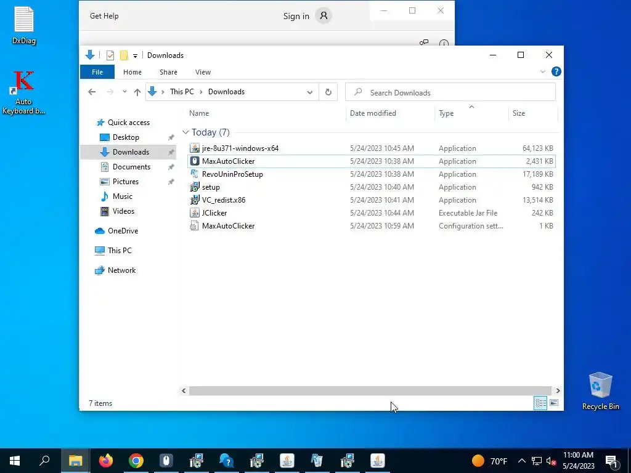
Task: Select Documents in navigation pane
Action: [x=131, y=167]
